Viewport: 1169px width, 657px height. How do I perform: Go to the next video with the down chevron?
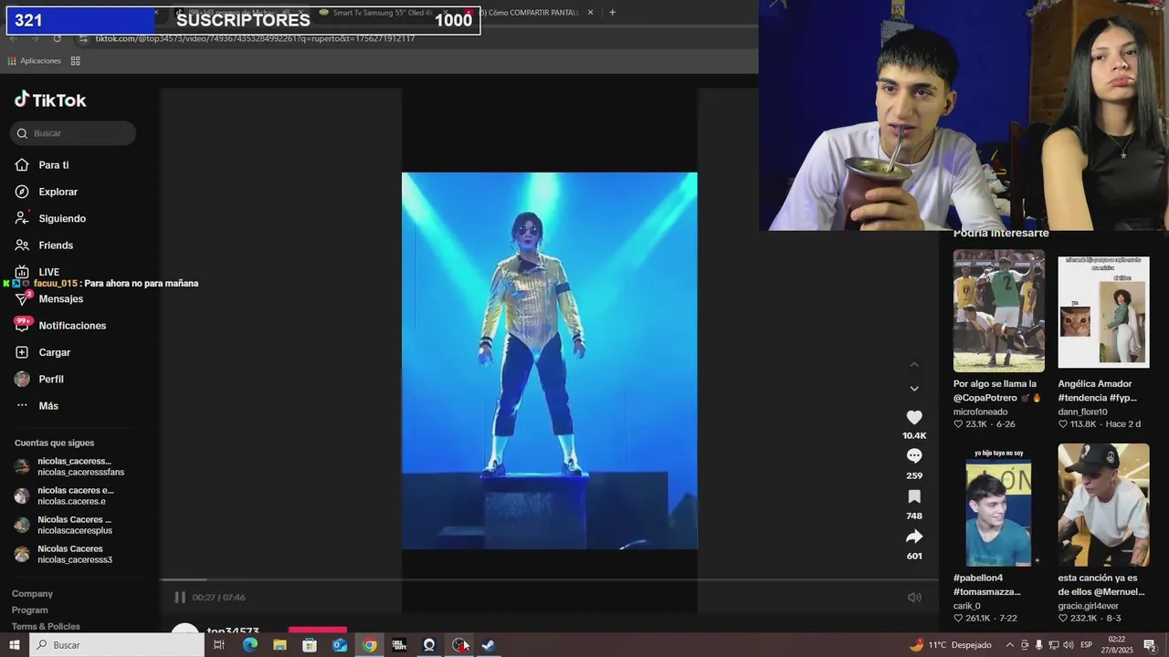coord(914,389)
